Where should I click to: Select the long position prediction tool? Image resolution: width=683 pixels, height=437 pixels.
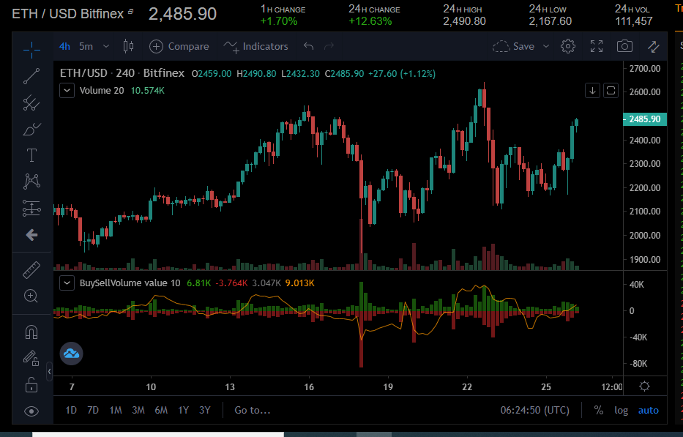click(31, 209)
